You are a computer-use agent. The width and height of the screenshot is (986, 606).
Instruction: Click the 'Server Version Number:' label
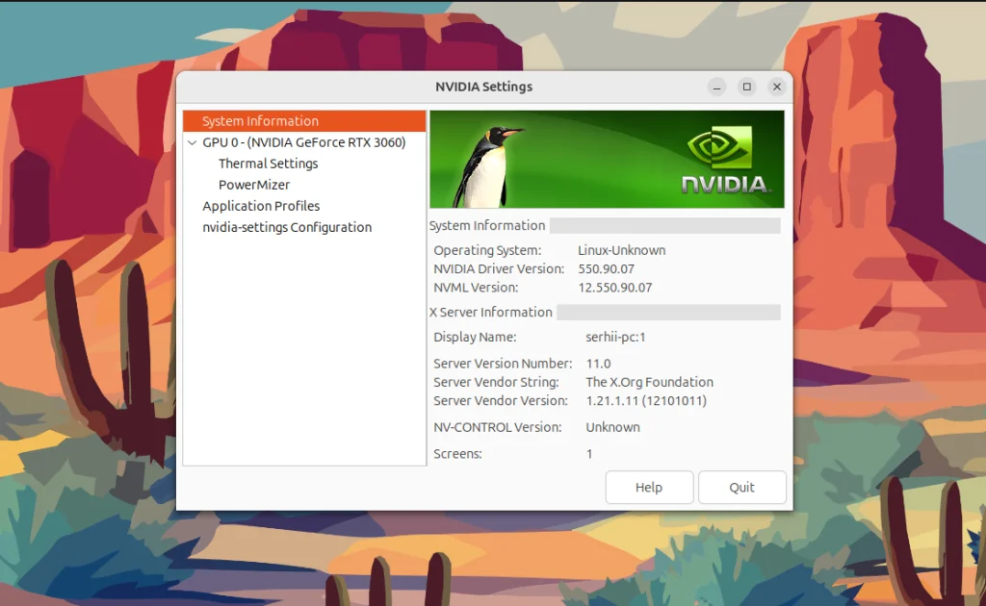[503, 364]
